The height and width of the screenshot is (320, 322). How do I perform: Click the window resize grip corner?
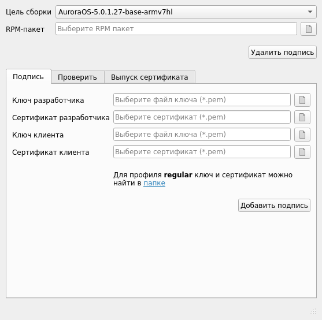click(313, 311)
